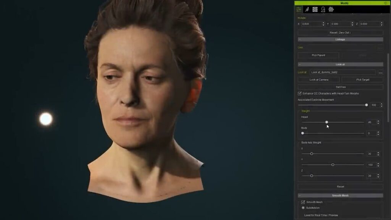Uncheck the Smooth Mesh checkbox
The image size is (391, 220).
pos(303,202)
